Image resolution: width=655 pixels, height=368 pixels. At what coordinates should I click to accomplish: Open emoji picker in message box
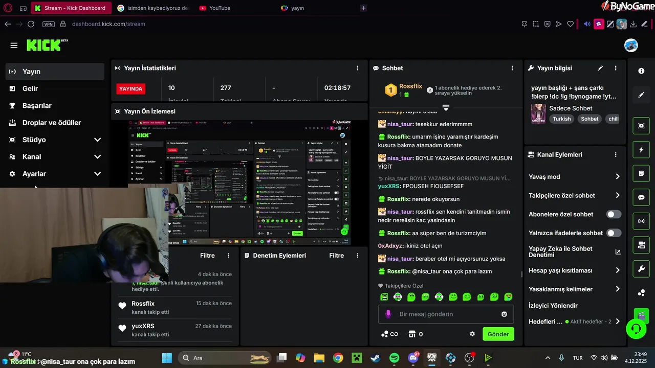[504, 314]
